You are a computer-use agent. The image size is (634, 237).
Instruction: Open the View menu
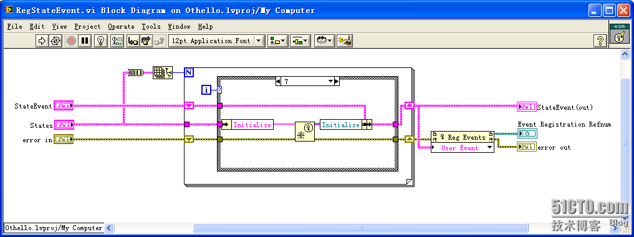[x=59, y=26]
